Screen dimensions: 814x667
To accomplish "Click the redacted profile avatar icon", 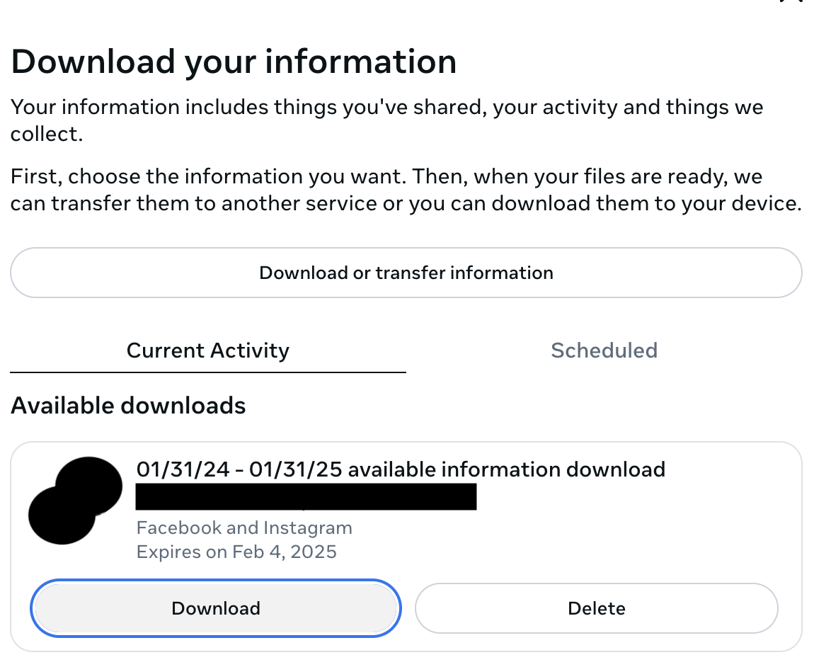I will click(74, 500).
